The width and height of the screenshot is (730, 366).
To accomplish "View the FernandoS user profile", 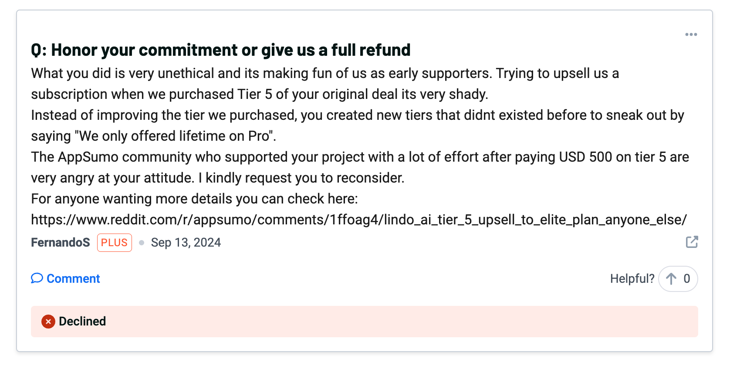I will click(61, 243).
